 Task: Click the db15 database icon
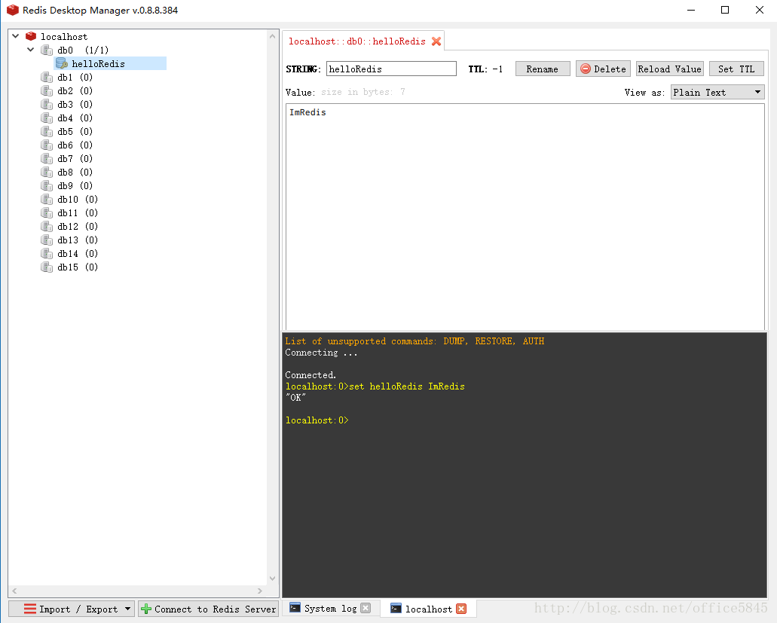[x=47, y=267]
